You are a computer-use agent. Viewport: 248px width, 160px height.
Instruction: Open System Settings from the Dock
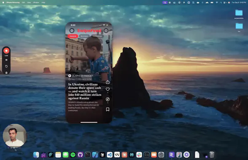click(161, 155)
